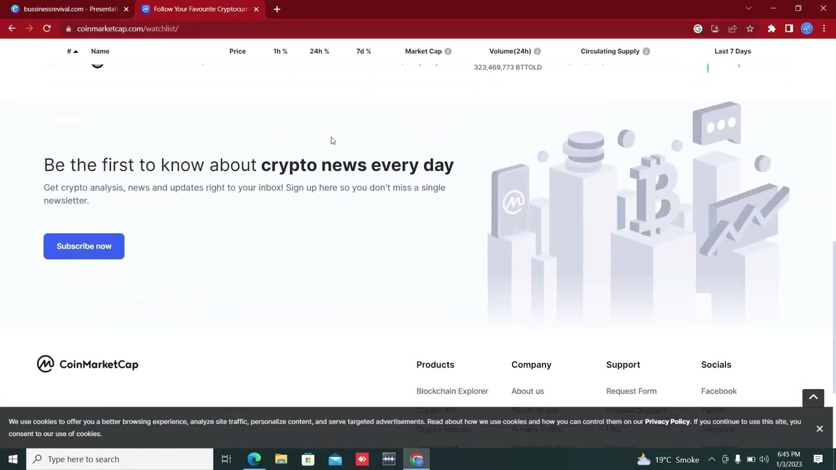
Task: Click the Last 7 Days column header
Action: click(732, 51)
